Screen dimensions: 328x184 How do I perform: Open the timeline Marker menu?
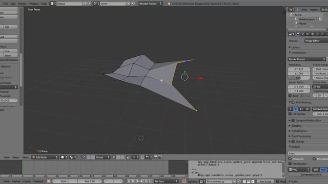coord(16,181)
